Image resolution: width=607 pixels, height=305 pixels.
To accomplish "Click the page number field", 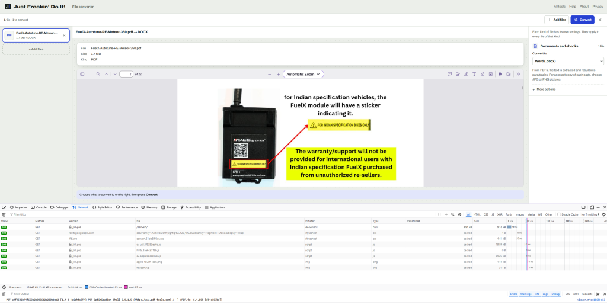I will point(126,74).
